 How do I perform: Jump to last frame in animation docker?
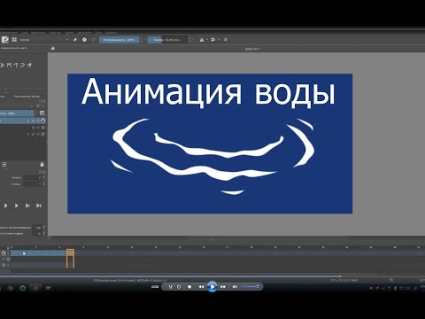(39, 206)
